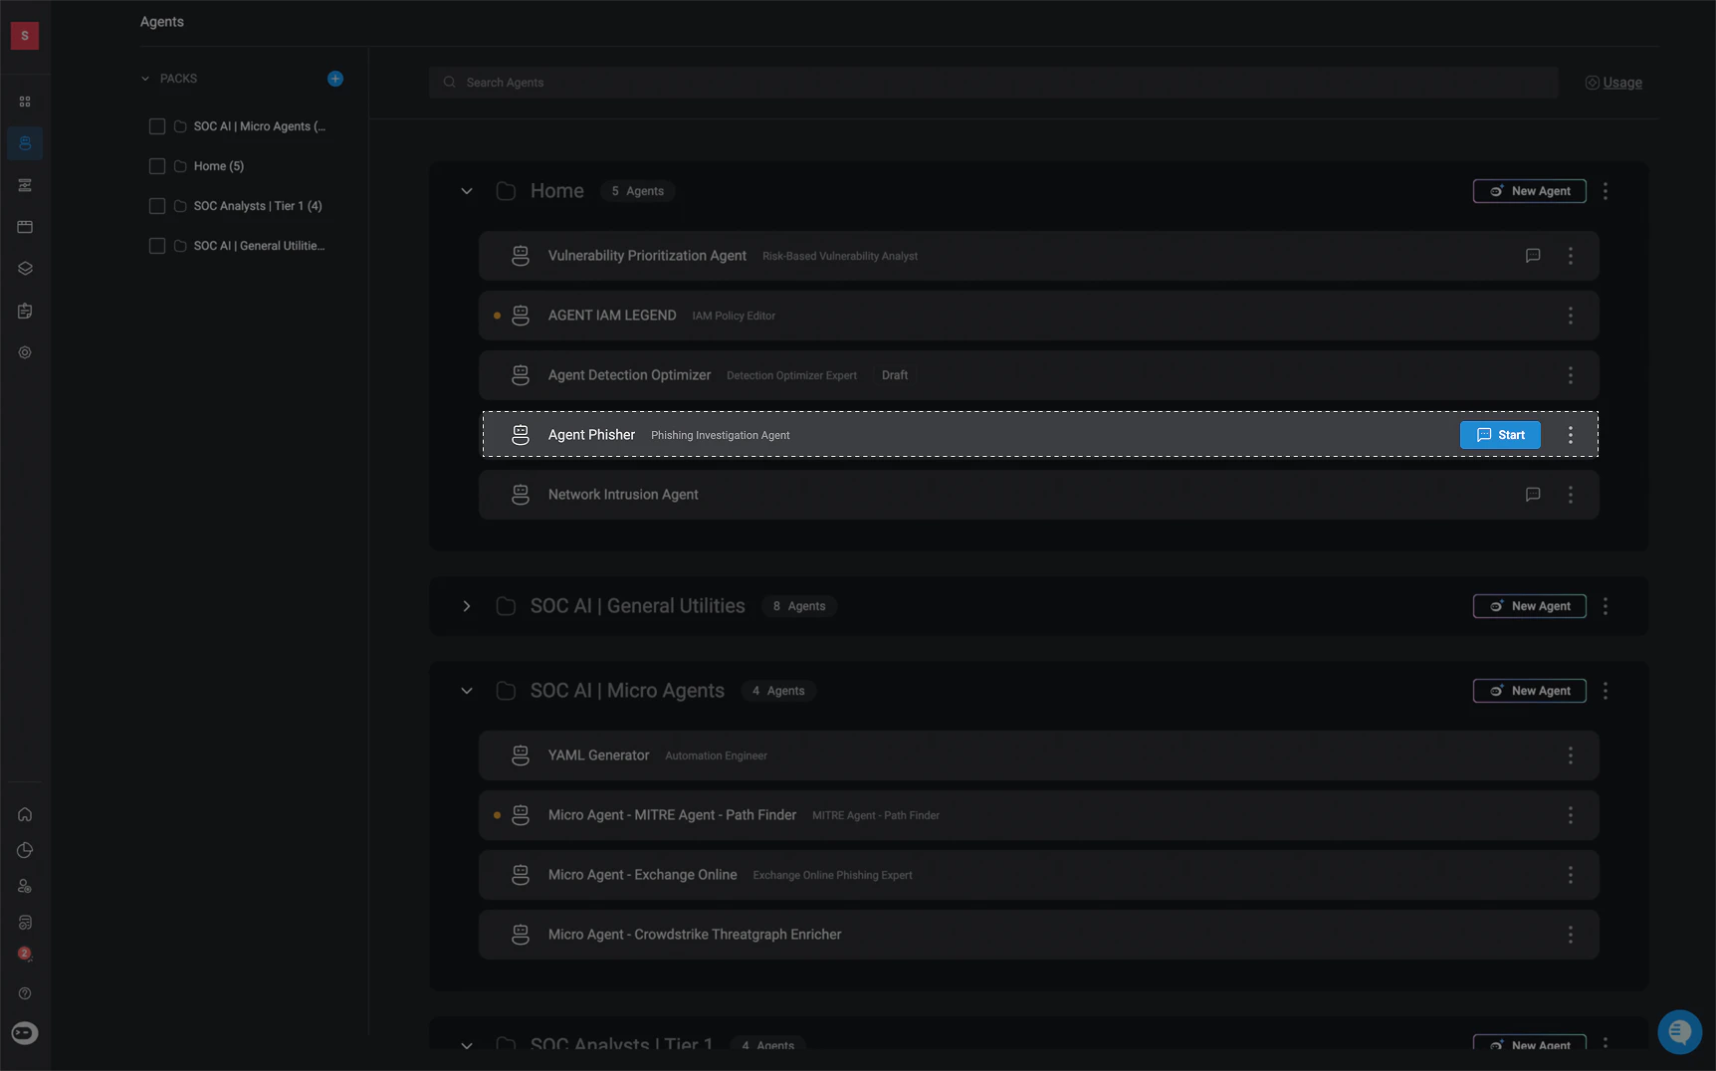Open chat for Vulnerability Prioritization Agent

click(1533, 256)
